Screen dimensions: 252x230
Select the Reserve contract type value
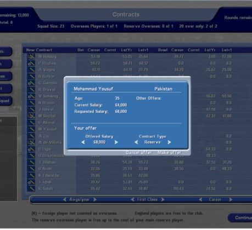pyautogui.click(x=153, y=142)
